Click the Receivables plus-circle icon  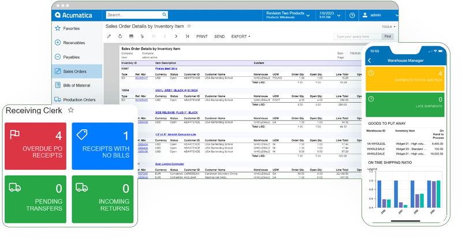pos(58,43)
